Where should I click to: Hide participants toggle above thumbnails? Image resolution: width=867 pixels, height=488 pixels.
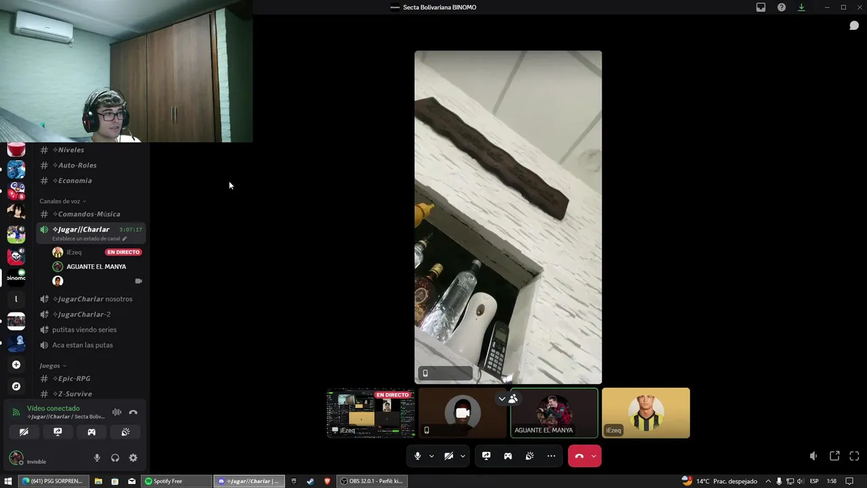(508, 399)
